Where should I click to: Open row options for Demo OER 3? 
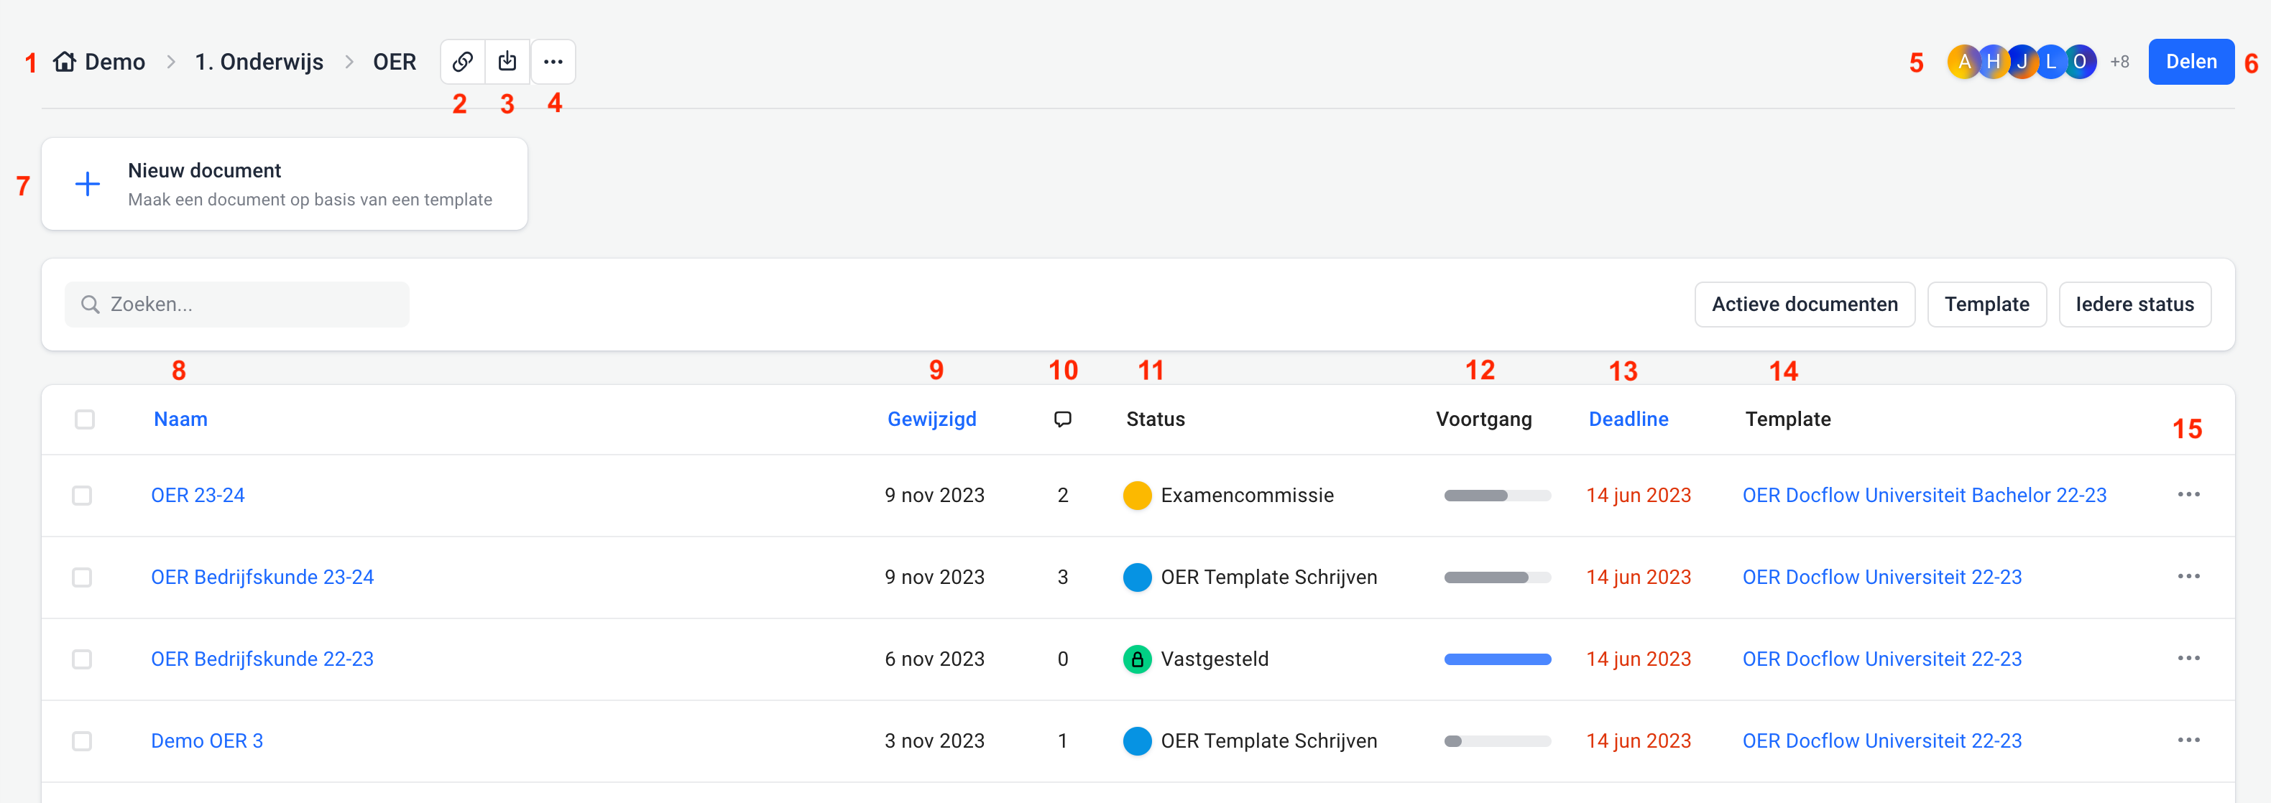(x=2188, y=741)
